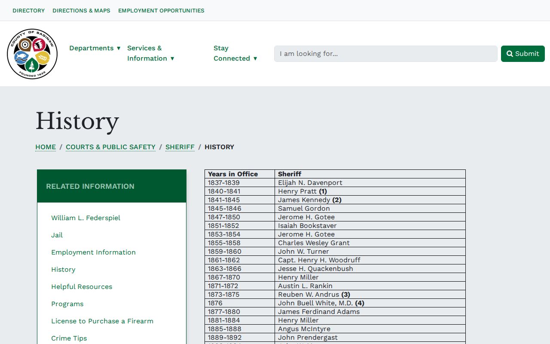Screen dimensions: 550x344
Task: Open Employment Information sidebar link
Action: point(93,252)
